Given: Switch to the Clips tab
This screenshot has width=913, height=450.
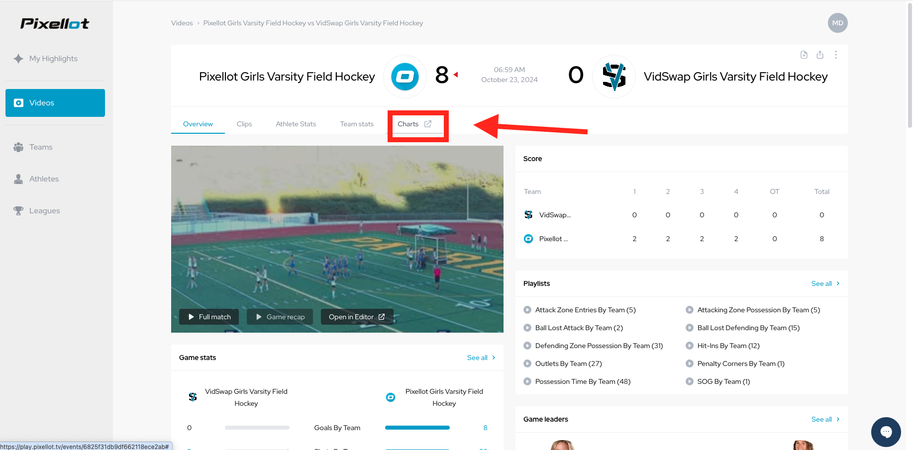Looking at the screenshot, I should click(244, 124).
